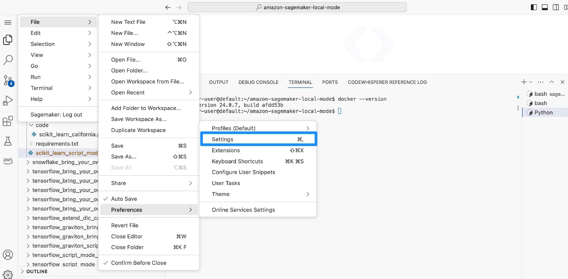
Task: Select the Python terminal in the list
Action: pyautogui.click(x=545, y=113)
